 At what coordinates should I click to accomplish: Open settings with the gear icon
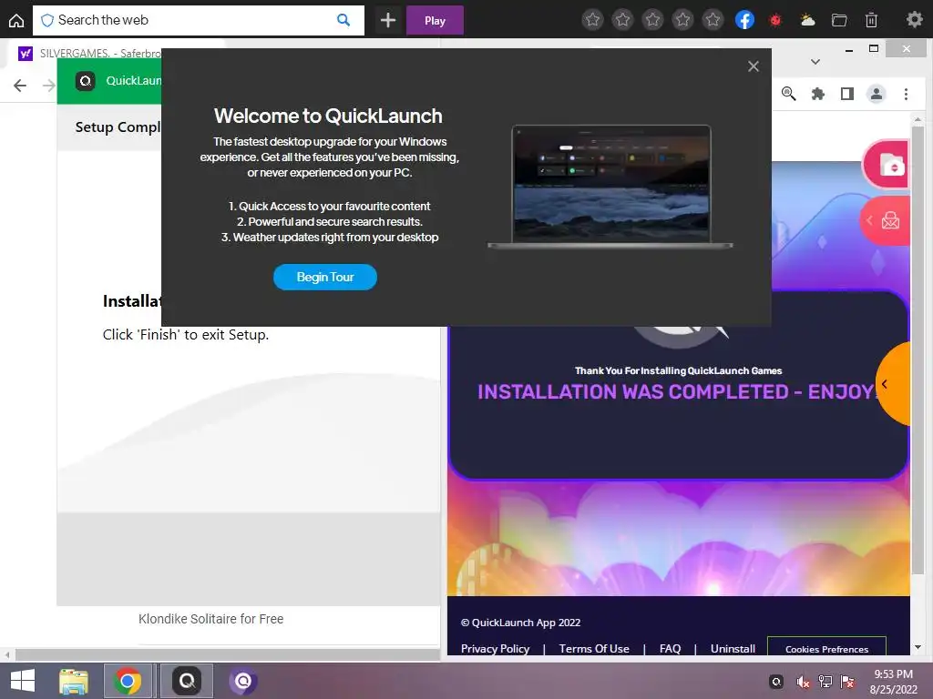pyautogui.click(x=914, y=20)
